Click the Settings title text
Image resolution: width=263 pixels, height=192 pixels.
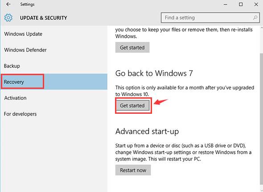(x=27, y=4)
